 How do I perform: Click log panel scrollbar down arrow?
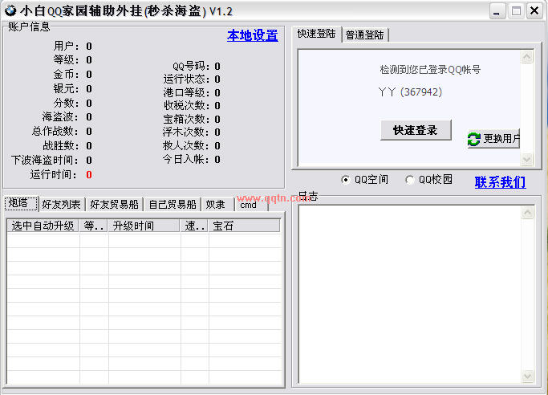(527, 376)
